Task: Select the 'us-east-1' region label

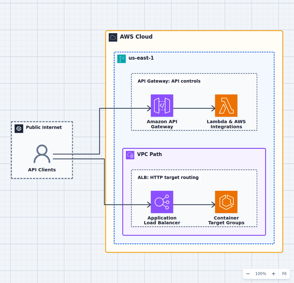Action: coord(141,58)
